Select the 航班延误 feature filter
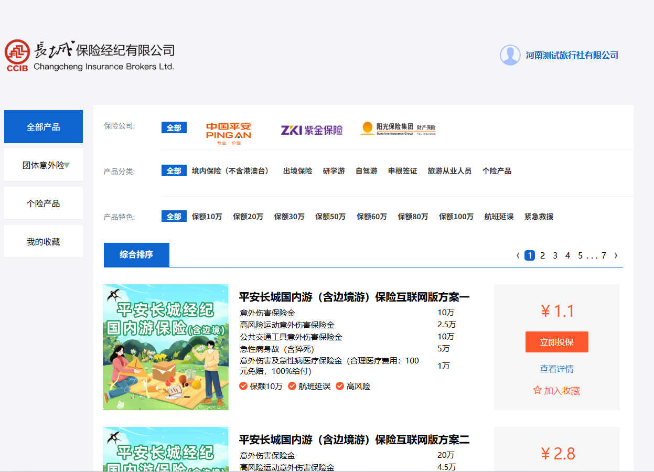Viewport: 654px width, 472px height. click(x=499, y=217)
